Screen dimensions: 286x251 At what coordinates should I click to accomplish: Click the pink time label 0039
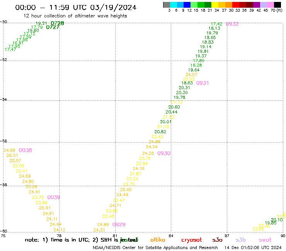click(x=54, y=197)
